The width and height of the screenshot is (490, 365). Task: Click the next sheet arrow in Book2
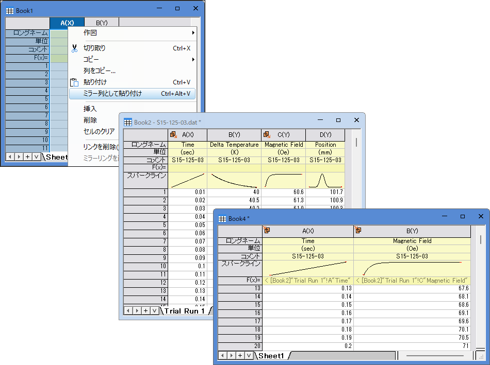pyautogui.click(x=137, y=311)
